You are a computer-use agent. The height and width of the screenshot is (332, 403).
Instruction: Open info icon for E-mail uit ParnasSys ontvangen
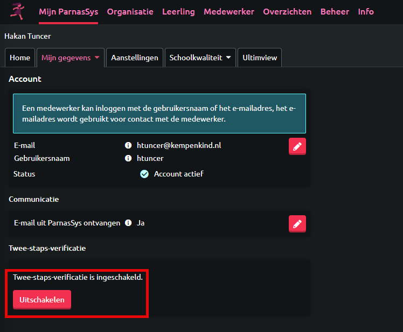pos(128,223)
